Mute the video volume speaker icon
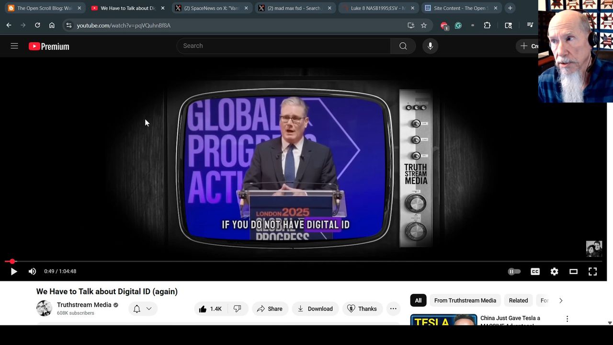The image size is (613, 345). [x=32, y=271]
